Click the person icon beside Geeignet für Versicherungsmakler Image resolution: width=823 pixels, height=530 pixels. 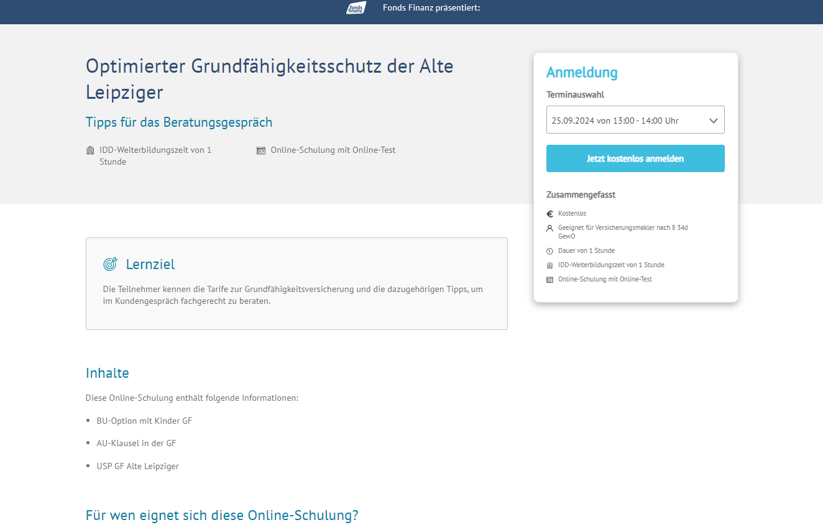click(549, 228)
